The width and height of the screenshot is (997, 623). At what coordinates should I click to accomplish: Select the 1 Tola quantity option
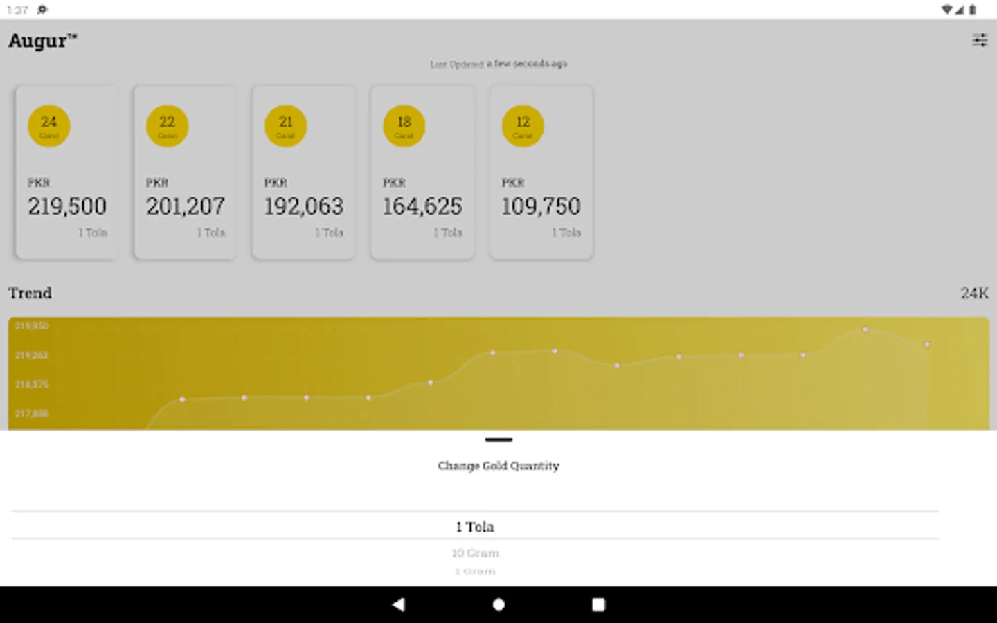(475, 527)
